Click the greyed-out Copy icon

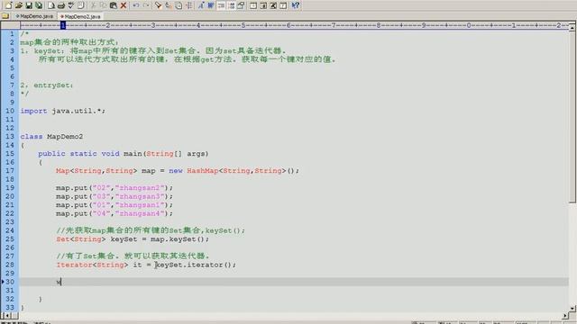point(103,5)
